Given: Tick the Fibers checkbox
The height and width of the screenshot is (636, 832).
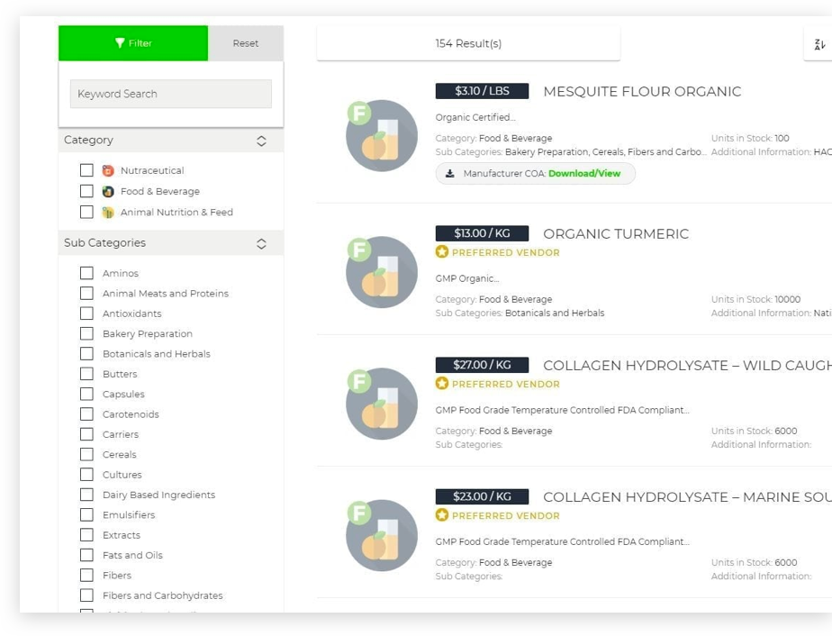Looking at the screenshot, I should click(86, 576).
